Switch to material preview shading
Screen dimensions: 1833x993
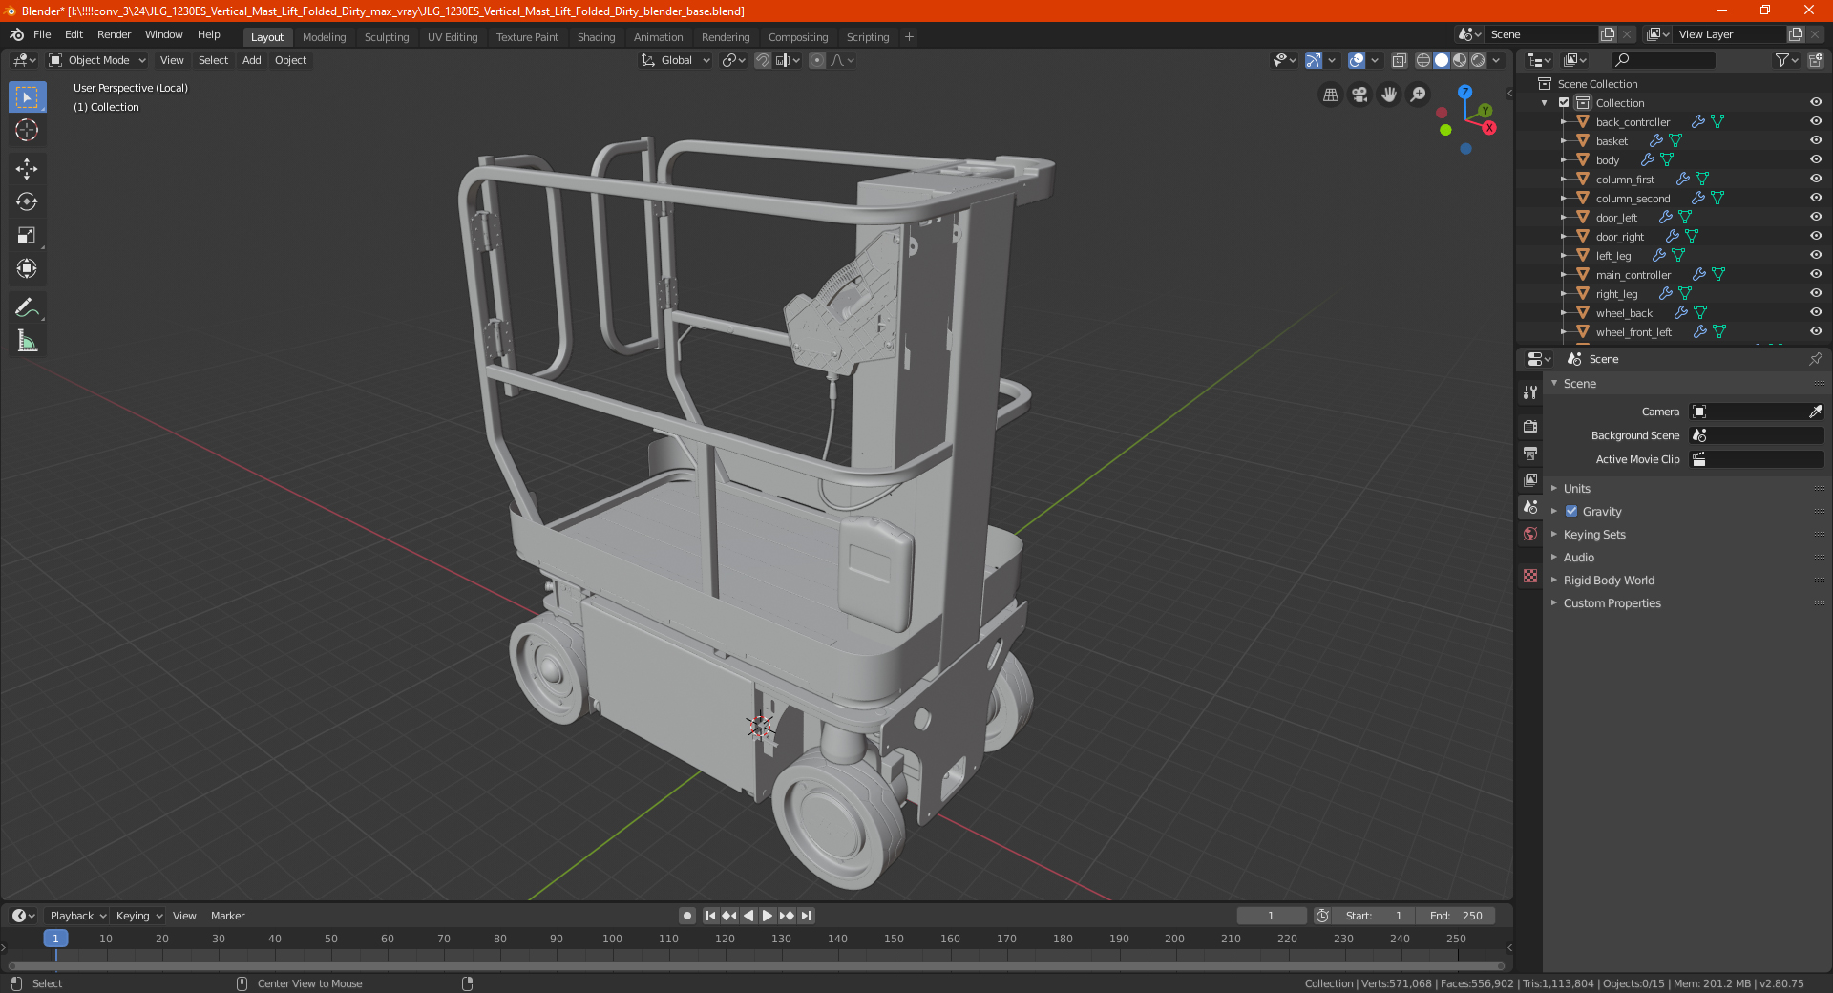pos(1460,60)
